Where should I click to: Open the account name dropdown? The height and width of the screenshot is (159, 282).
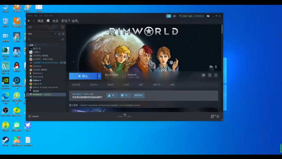tap(193, 16)
